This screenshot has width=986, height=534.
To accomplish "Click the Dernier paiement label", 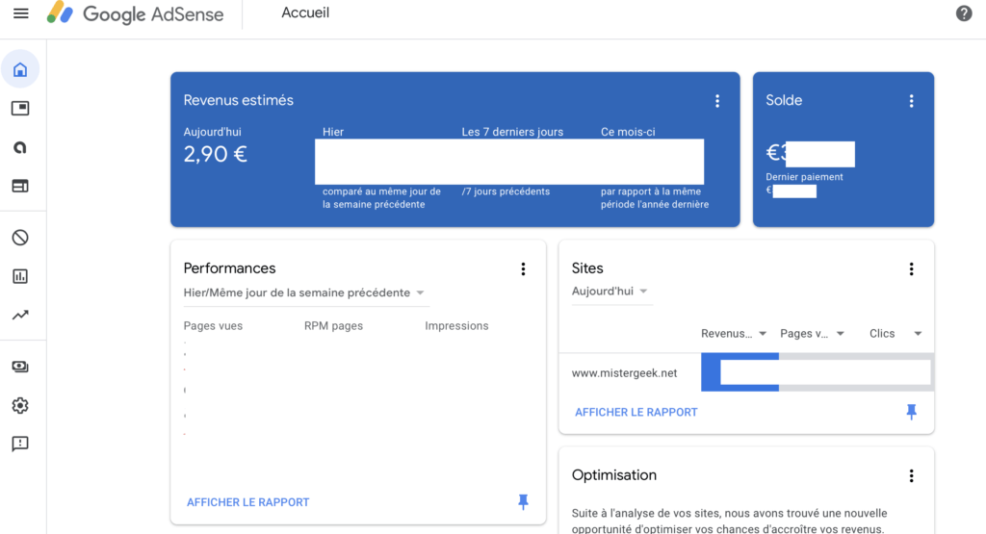I will coord(804,177).
